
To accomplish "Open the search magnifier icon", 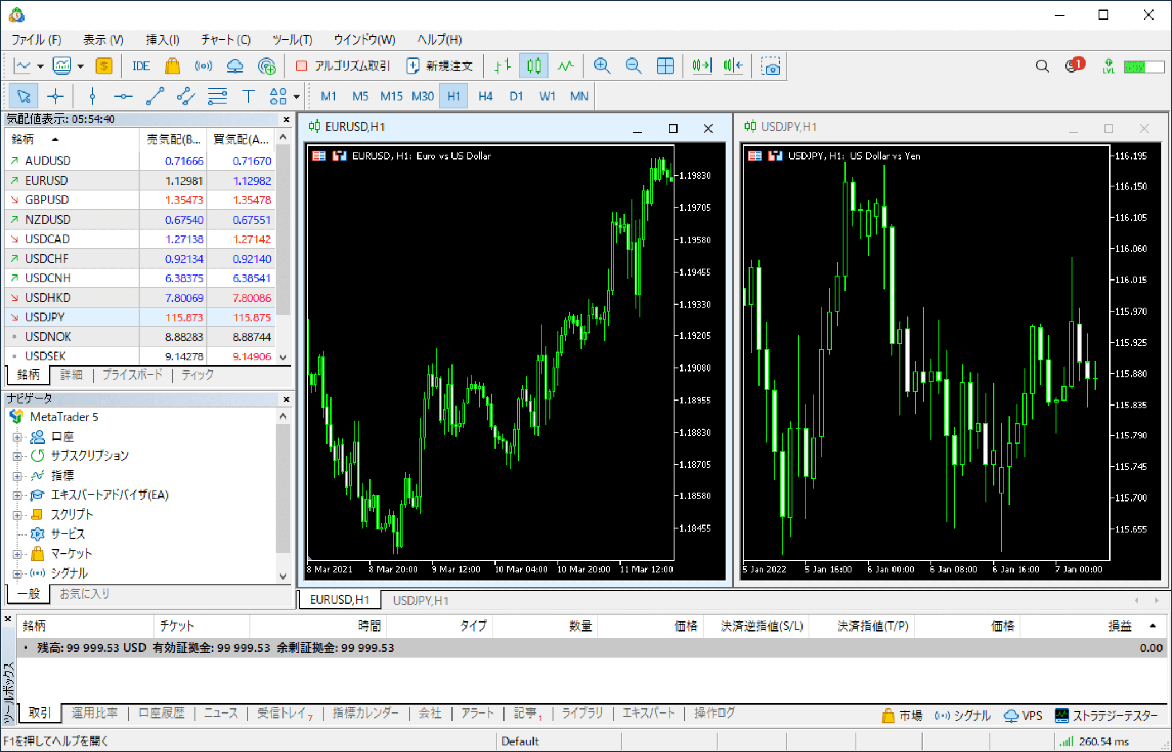I will 1042,66.
